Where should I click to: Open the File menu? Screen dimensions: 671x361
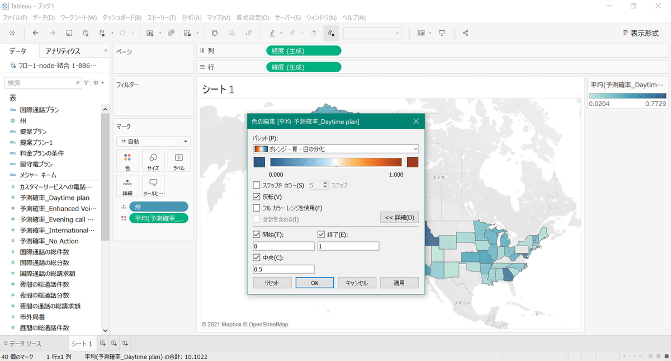15,18
